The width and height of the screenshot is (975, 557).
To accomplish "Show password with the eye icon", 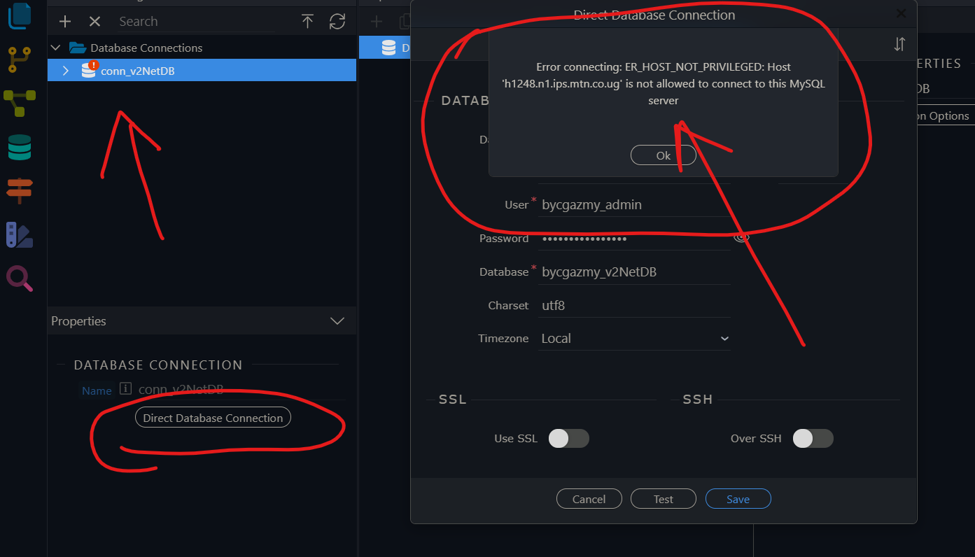I will [x=741, y=239].
